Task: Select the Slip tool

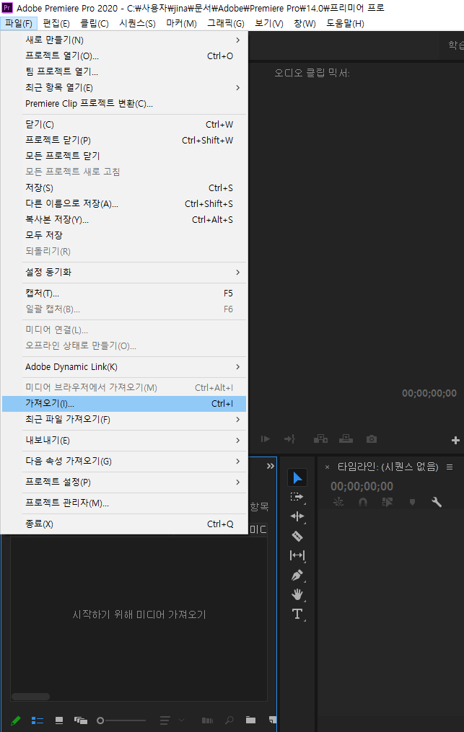Action: (x=297, y=555)
